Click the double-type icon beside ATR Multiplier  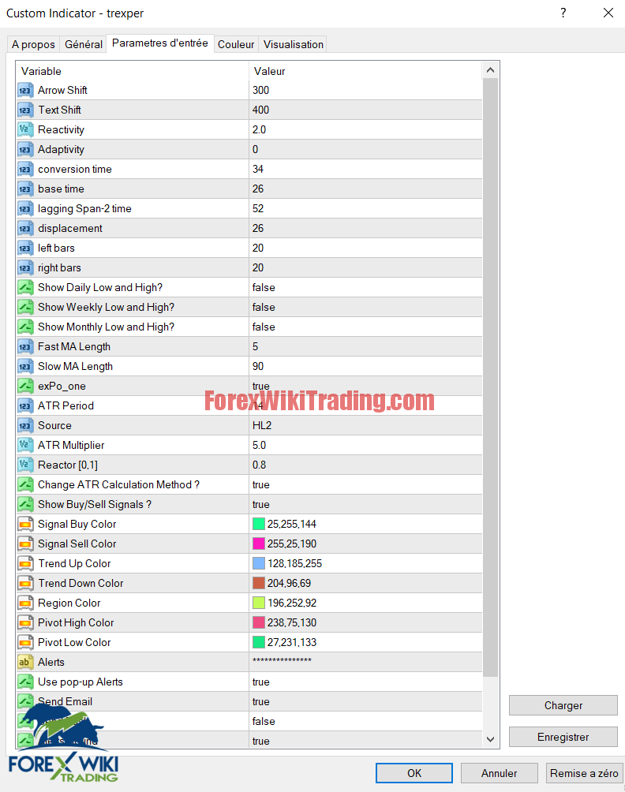point(25,445)
